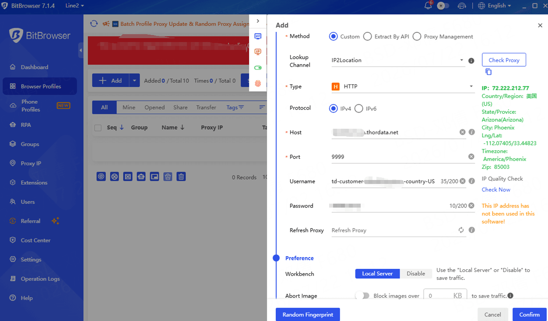Click the Settings sidebar icon
Screen dimensions: 548x321
pos(12,260)
